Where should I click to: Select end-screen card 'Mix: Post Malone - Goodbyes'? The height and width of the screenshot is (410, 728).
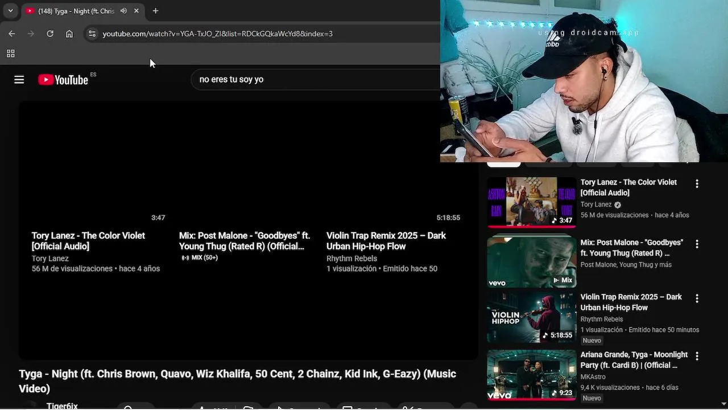(245, 241)
